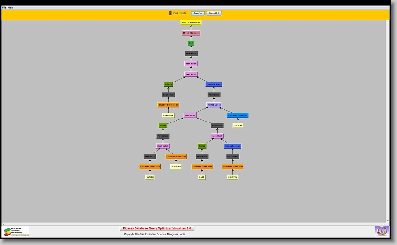Click the SUPPLIER table node
Screen dimensions: 397x245
pyautogui.click(x=176, y=167)
